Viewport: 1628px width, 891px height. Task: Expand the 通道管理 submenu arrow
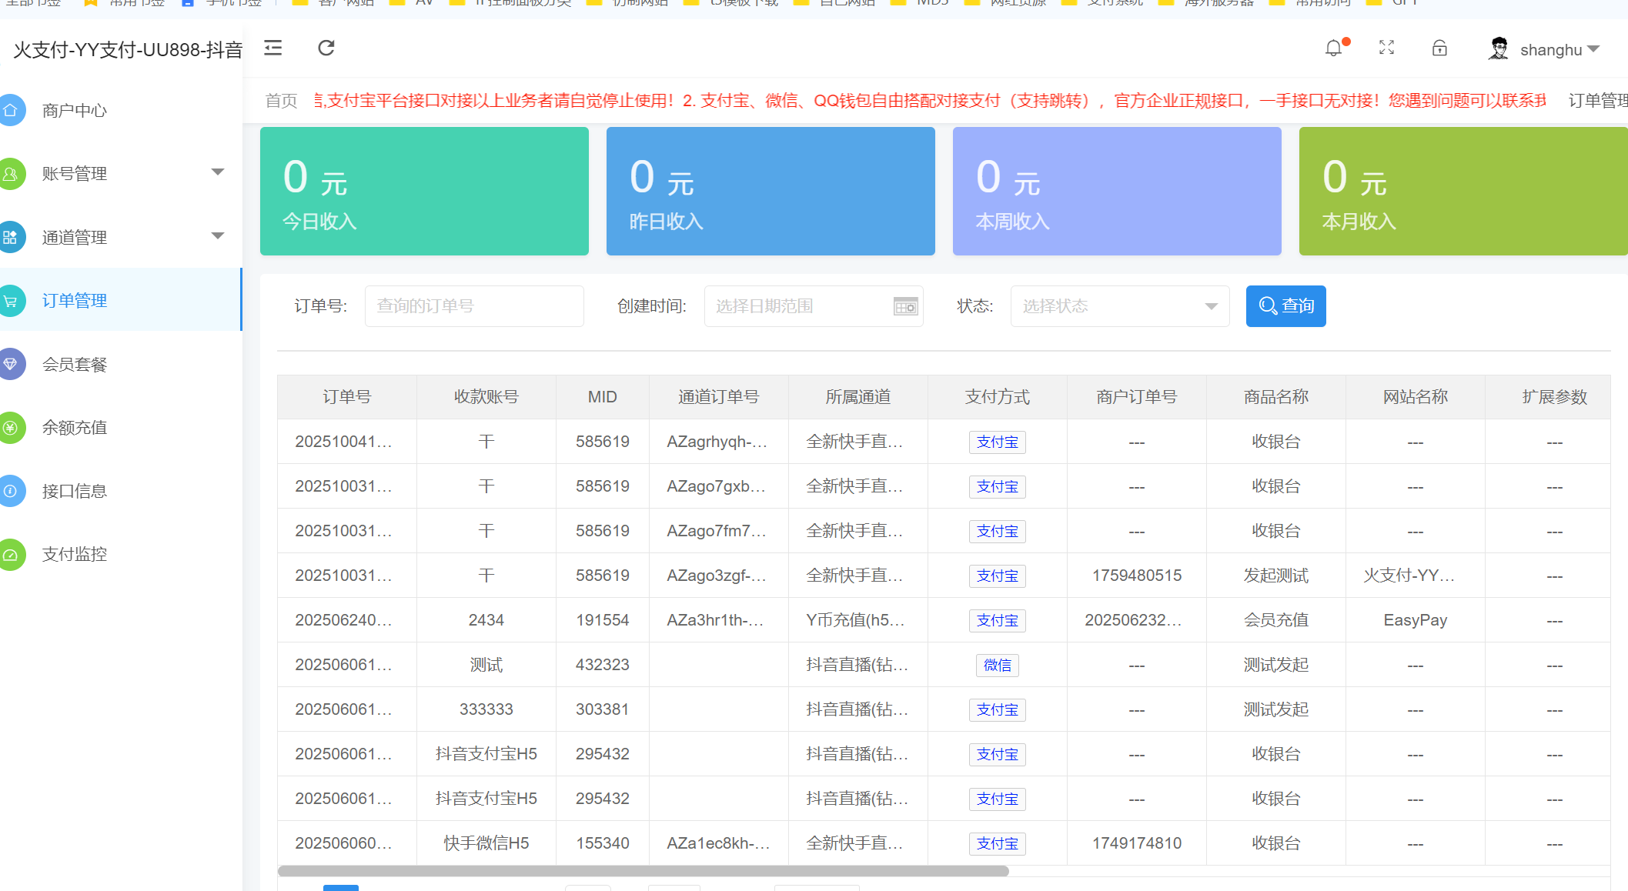tap(218, 236)
